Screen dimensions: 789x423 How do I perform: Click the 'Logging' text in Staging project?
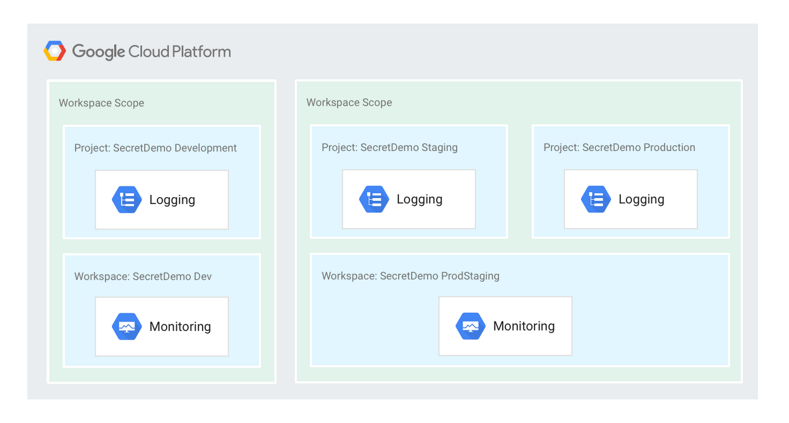coord(420,200)
